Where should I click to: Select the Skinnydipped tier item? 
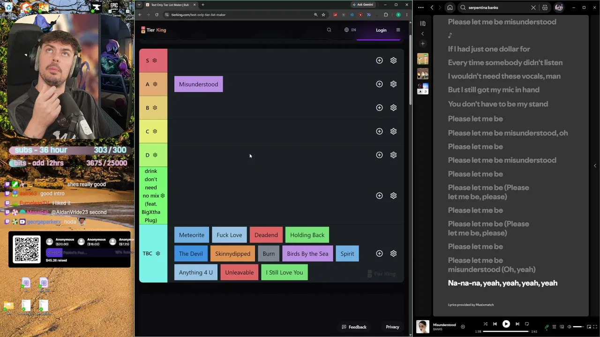click(232, 254)
